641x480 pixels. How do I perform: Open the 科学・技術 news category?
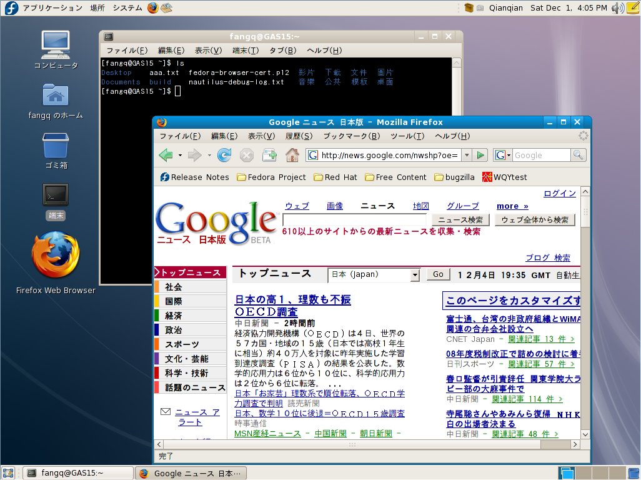tap(190, 373)
